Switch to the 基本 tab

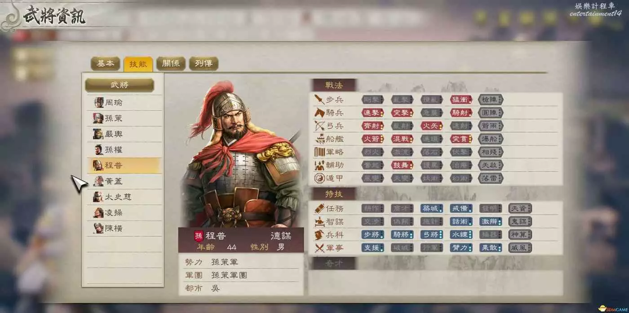click(x=106, y=64)
